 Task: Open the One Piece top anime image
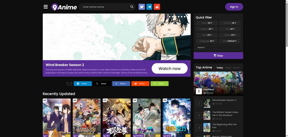click(x=218, y=84)
